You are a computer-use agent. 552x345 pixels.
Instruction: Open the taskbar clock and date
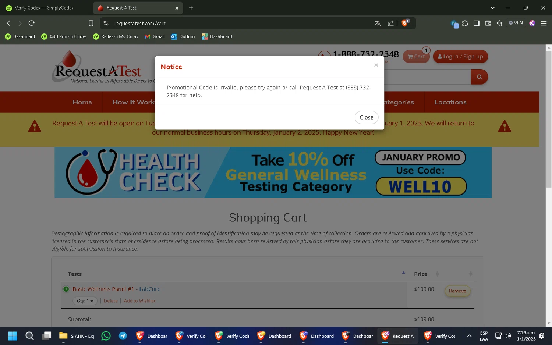pyautogui.click(x=526, y=336)
